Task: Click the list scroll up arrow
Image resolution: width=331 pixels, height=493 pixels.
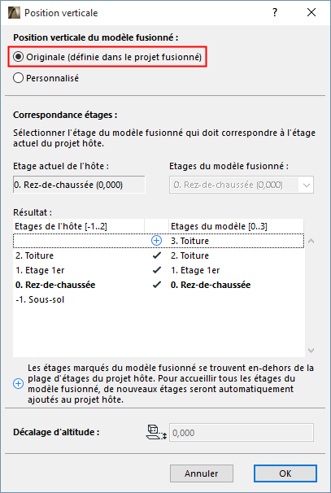Action: pos(311,241)
